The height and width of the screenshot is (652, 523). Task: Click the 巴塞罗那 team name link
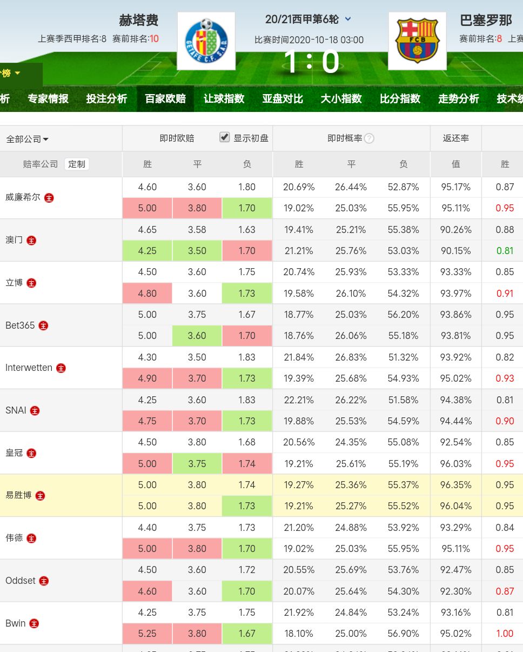[486, 21]
